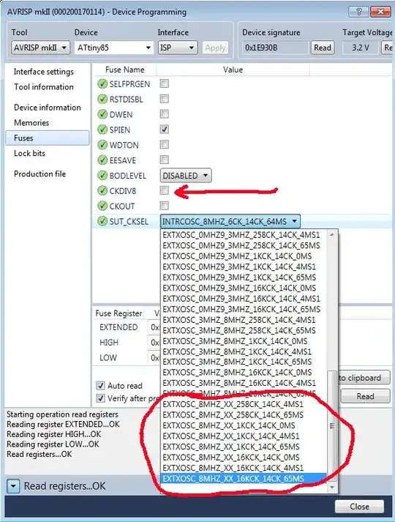The height and width of the screenshot is (522, 395).
Task: Collapse the SUT_CKSEL combo box
Action: point(230,221)
